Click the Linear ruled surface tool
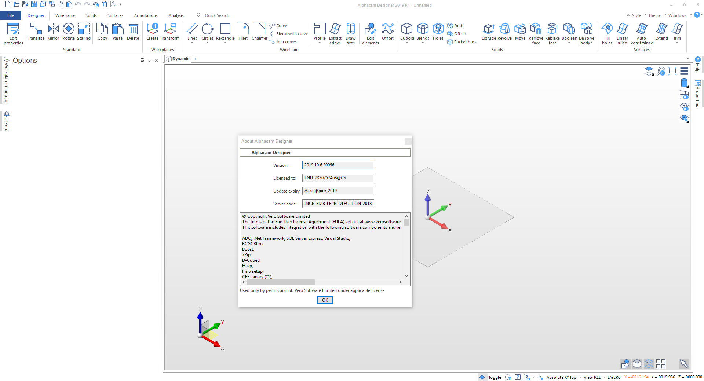 (x=623, y=34)
